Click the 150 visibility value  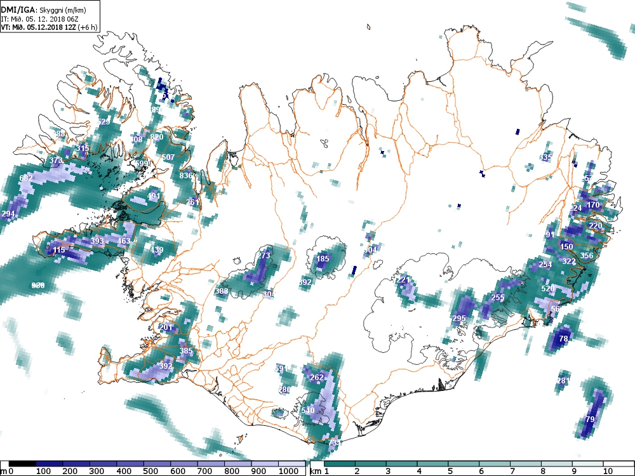(566, 246)
